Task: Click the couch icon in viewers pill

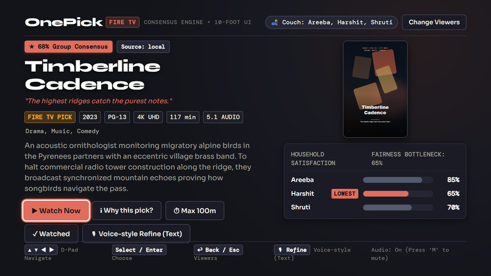Action: (274, 23)
